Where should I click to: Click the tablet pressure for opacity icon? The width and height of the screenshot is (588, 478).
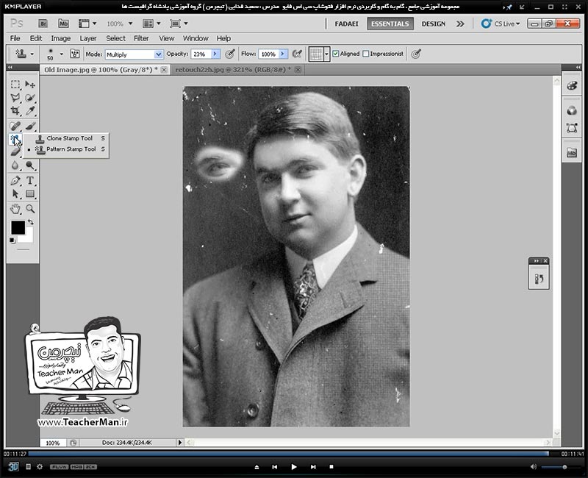tap(229, 54)
